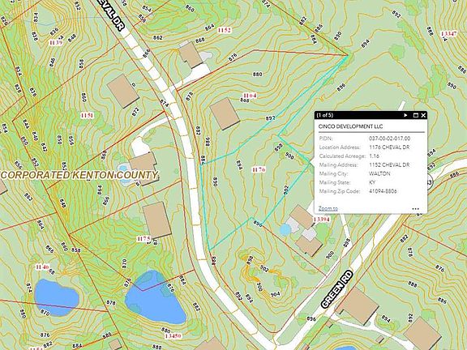Click the Kenton County boundary label
The width and height of the screenshot is (467, 350).
79,175
